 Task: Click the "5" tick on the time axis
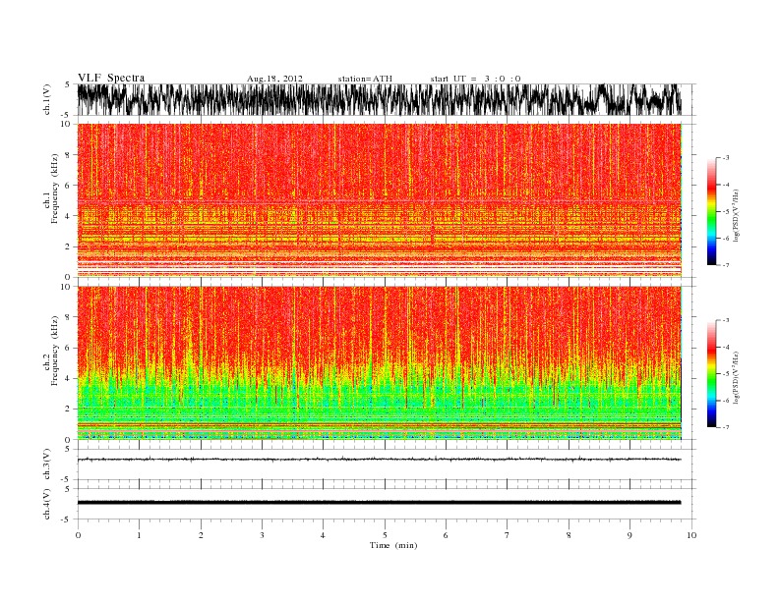tap(385, 535)
